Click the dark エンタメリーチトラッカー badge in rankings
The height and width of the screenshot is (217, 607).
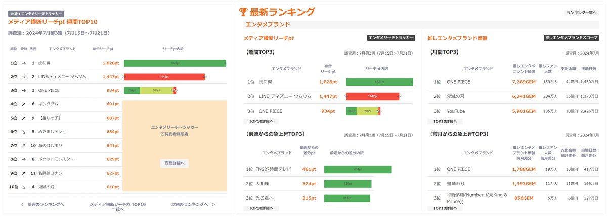click(x=391, y=38)
